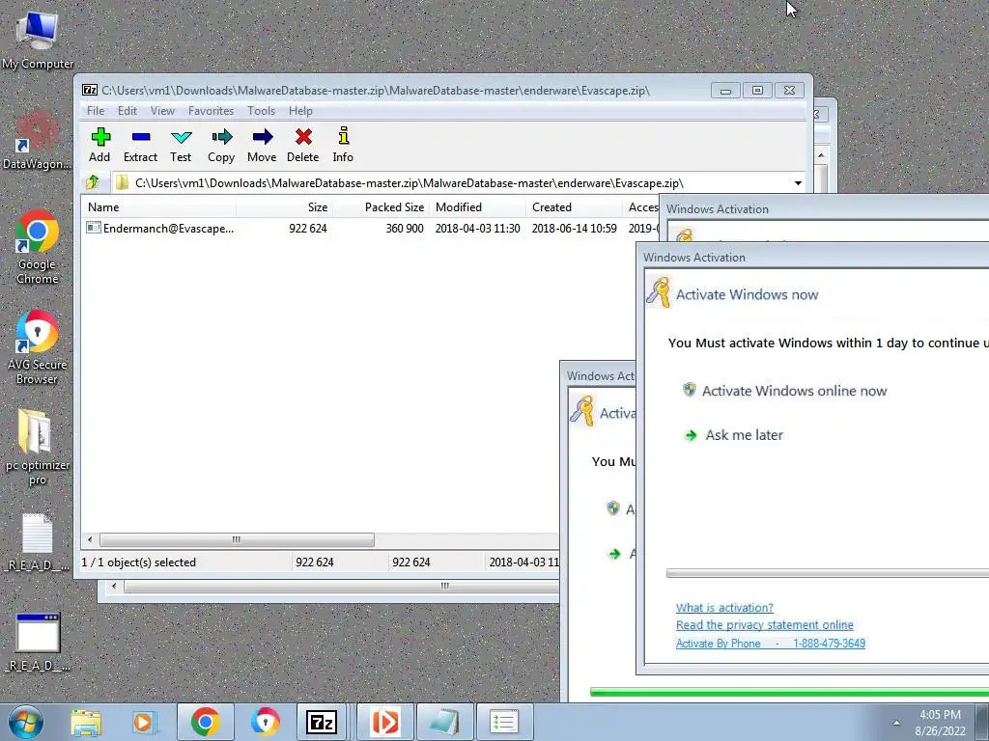Sort by Packed Size column header
Screen dimensions: 989x741
[x=381, y=207]
